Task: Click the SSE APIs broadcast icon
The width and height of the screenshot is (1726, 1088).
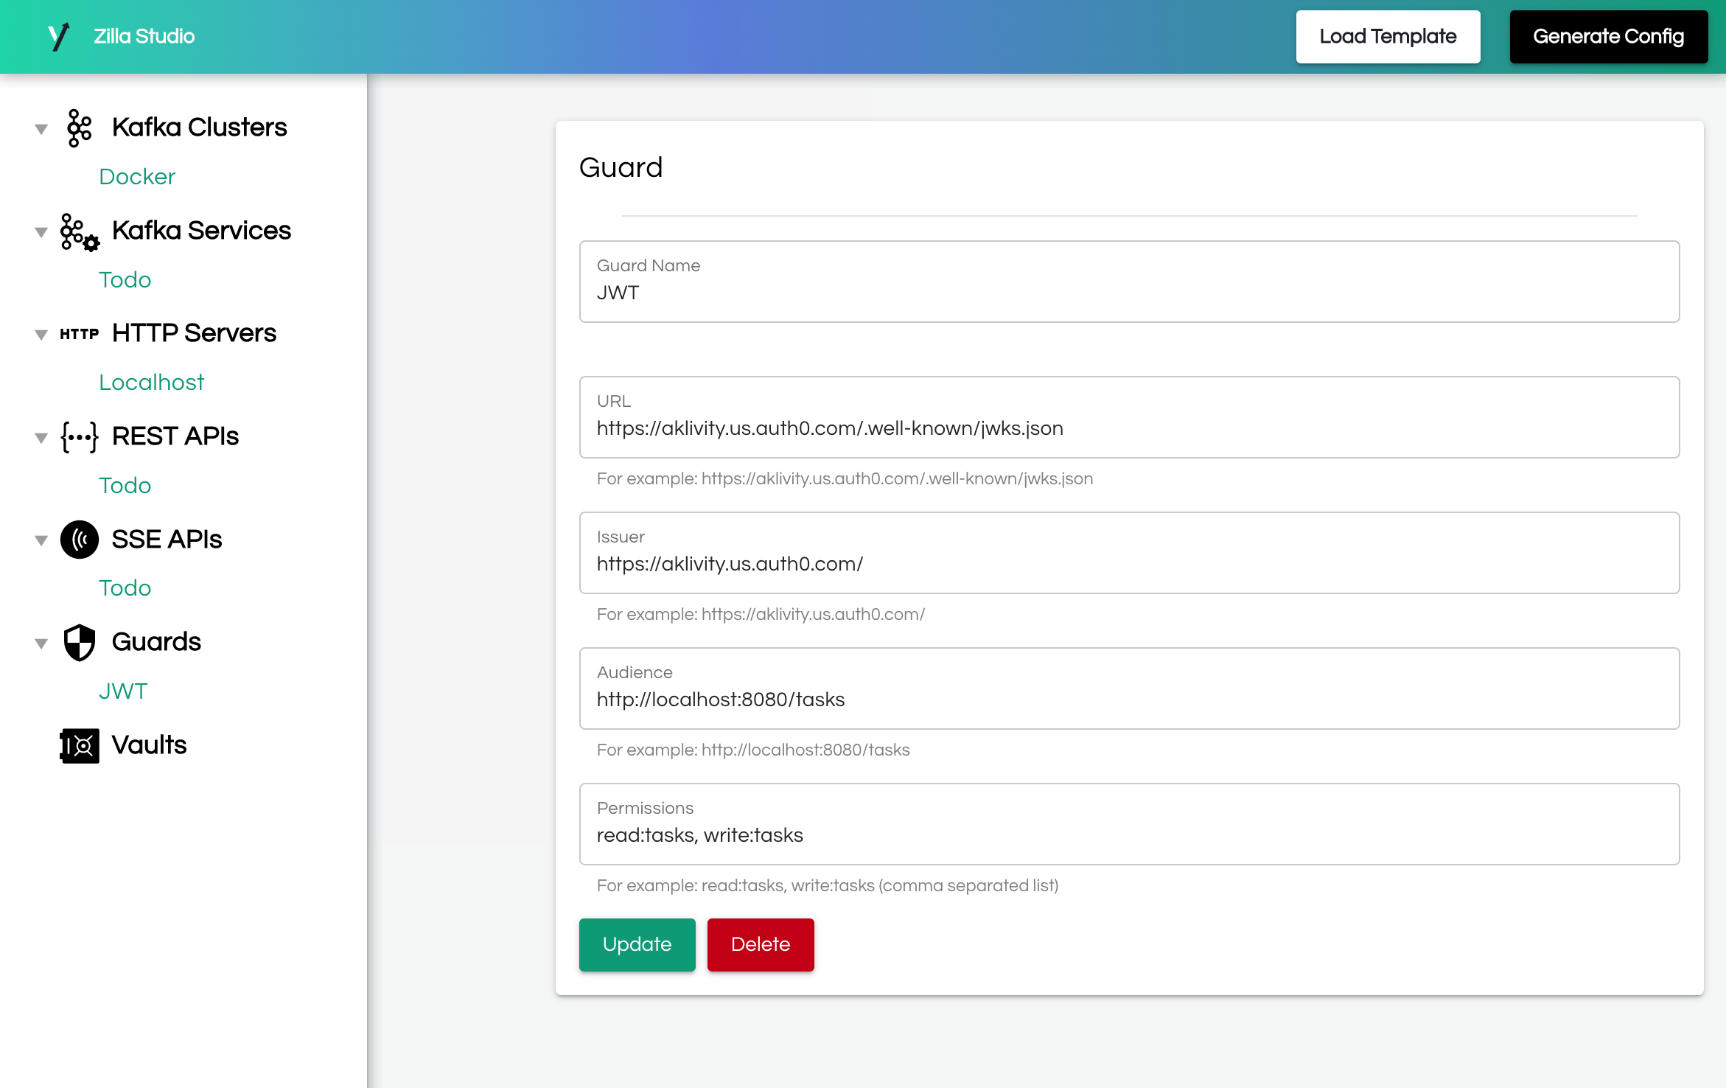Action: (79, 540)
